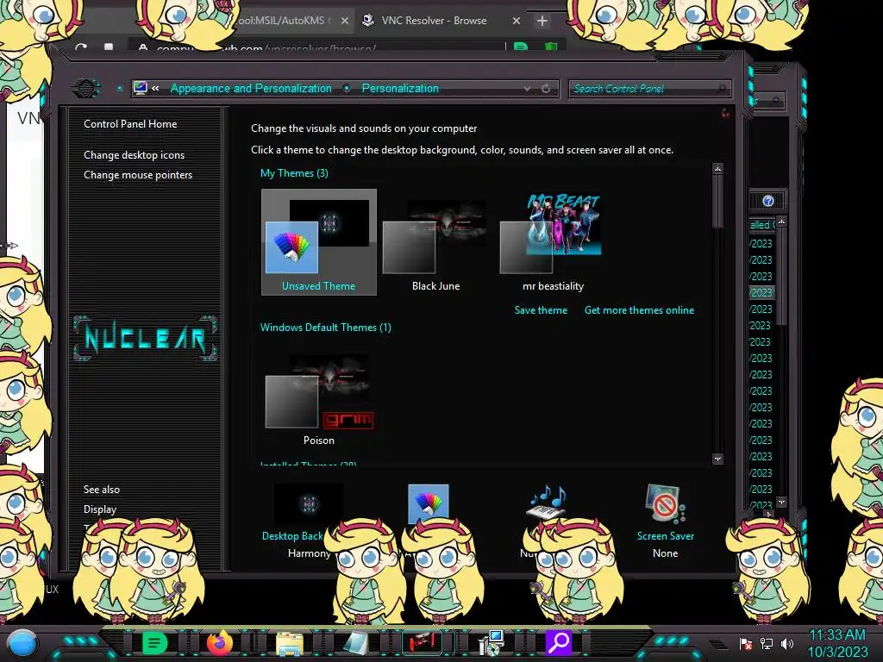The width and height of the screenshot is (883, 662).
Task: Click scroll up arrow in back window list
Action: coord(781,222)
